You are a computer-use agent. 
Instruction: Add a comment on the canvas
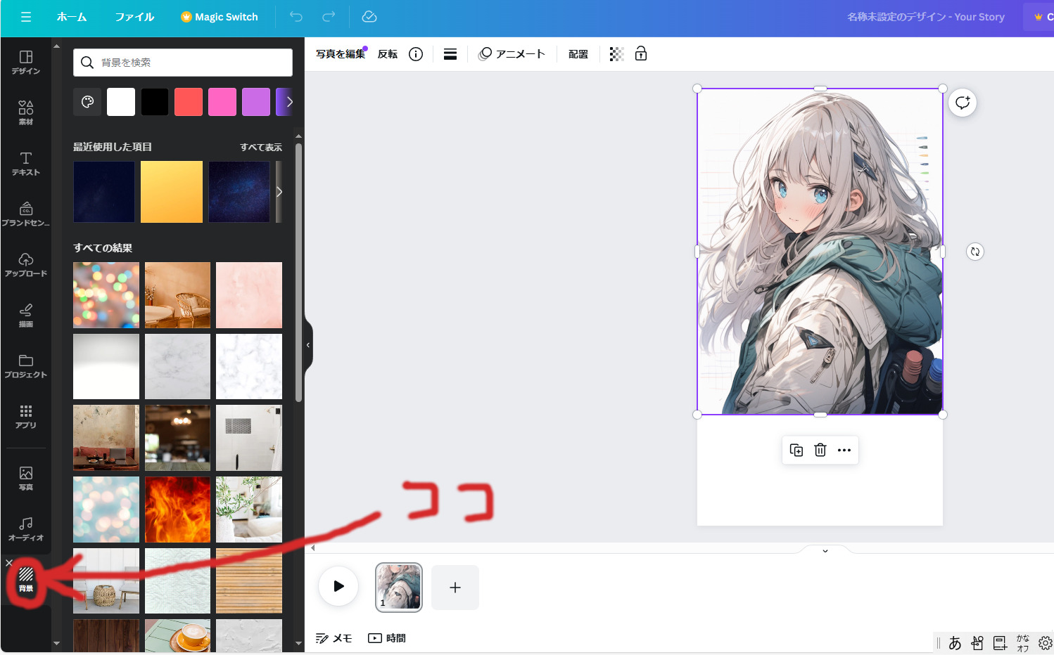click(x=963, y=103)
